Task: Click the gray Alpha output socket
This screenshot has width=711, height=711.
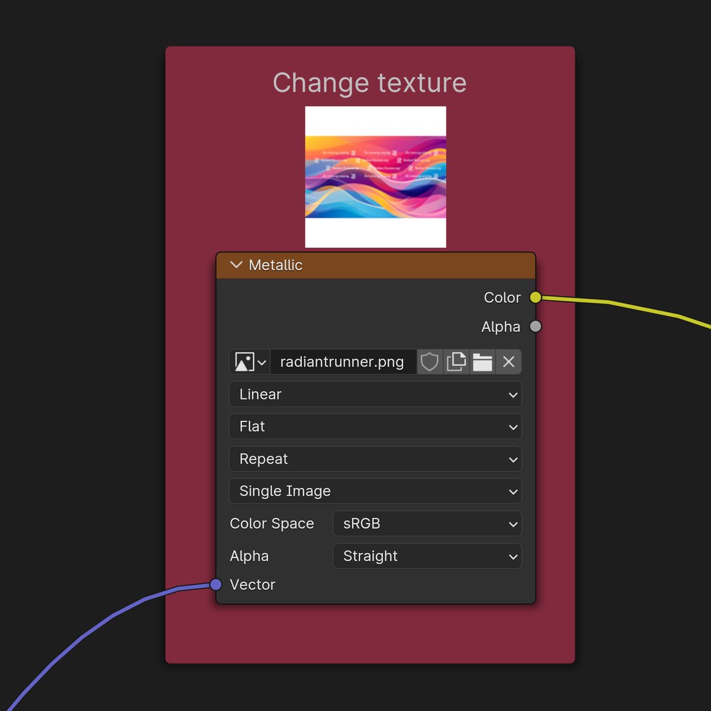Action: pos(535,327)
